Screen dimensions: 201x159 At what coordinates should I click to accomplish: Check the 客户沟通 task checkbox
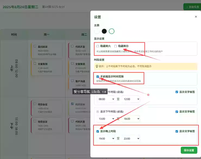click(x=72, y=81)
